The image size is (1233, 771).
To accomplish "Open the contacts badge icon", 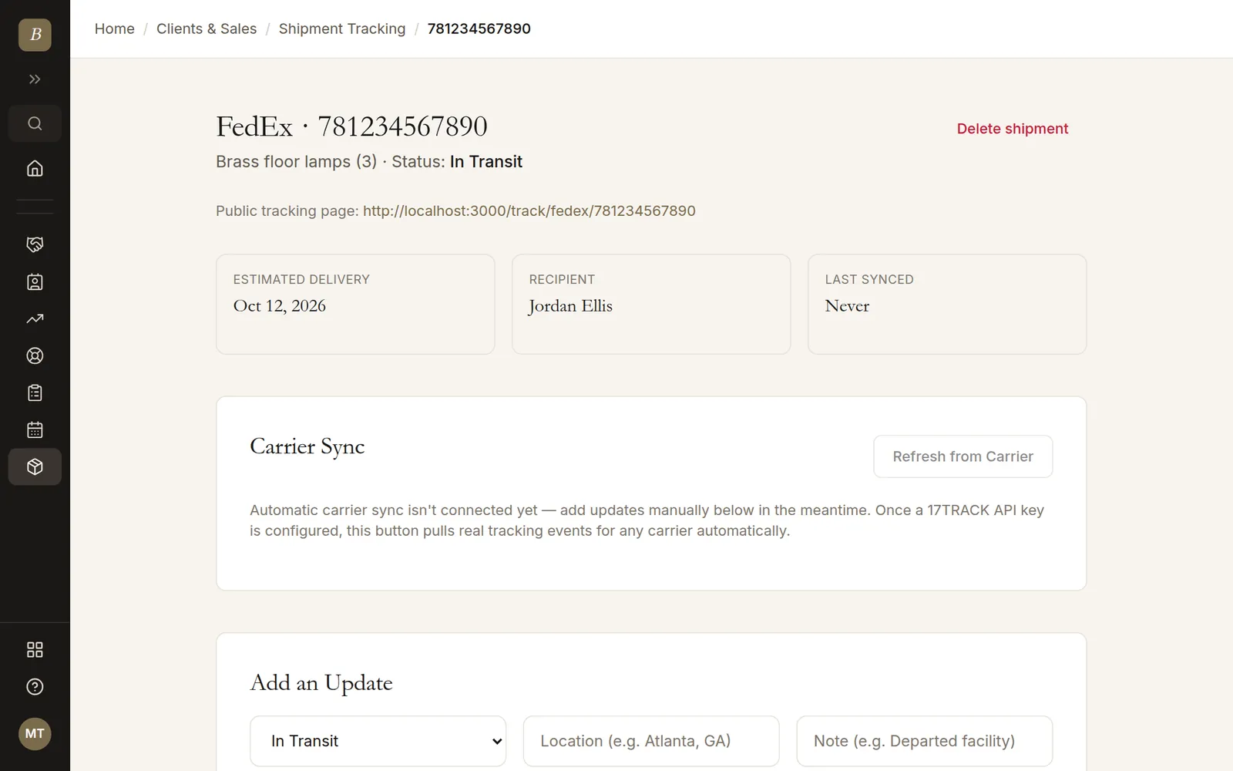I will click(x=35, y=281).
